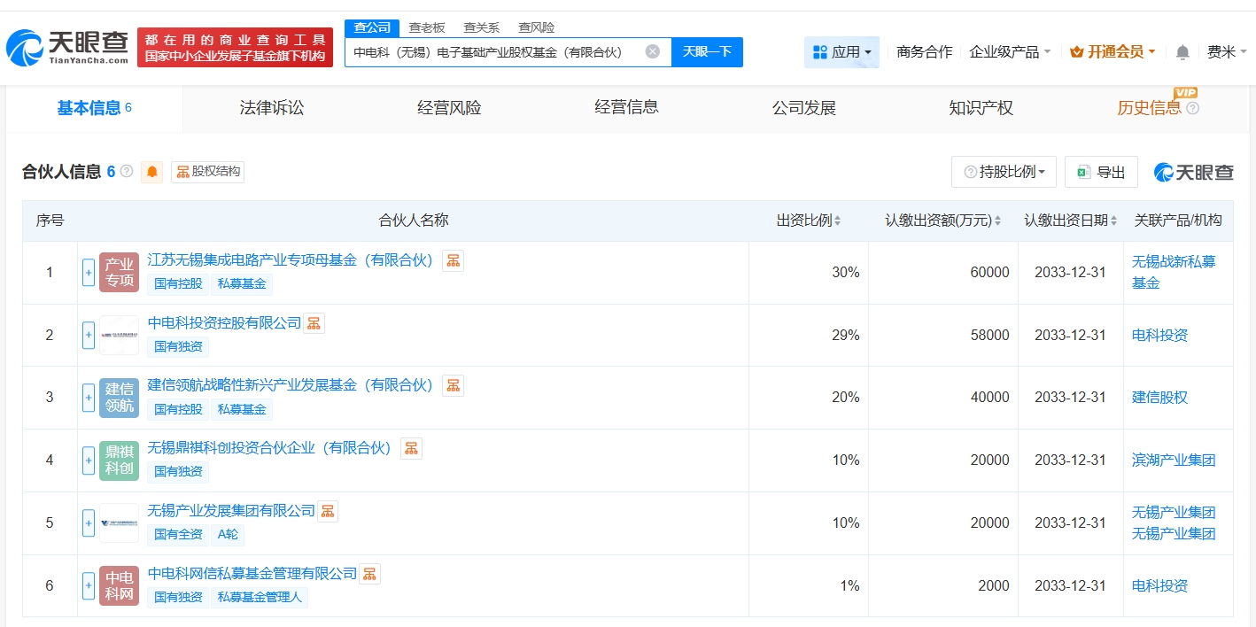The image size is (1256, 627).
Task: Export the table using 导出 button
Action: pos(1101,172)
